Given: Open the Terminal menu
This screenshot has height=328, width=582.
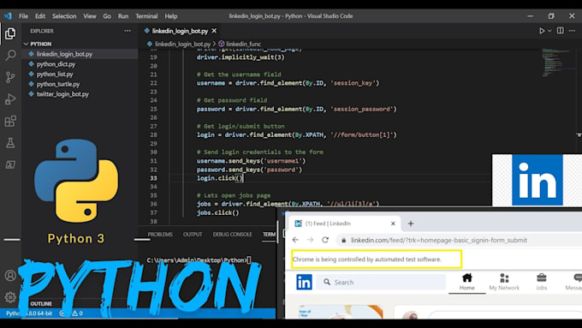Looking at the screenshot, I should point(146,16).
